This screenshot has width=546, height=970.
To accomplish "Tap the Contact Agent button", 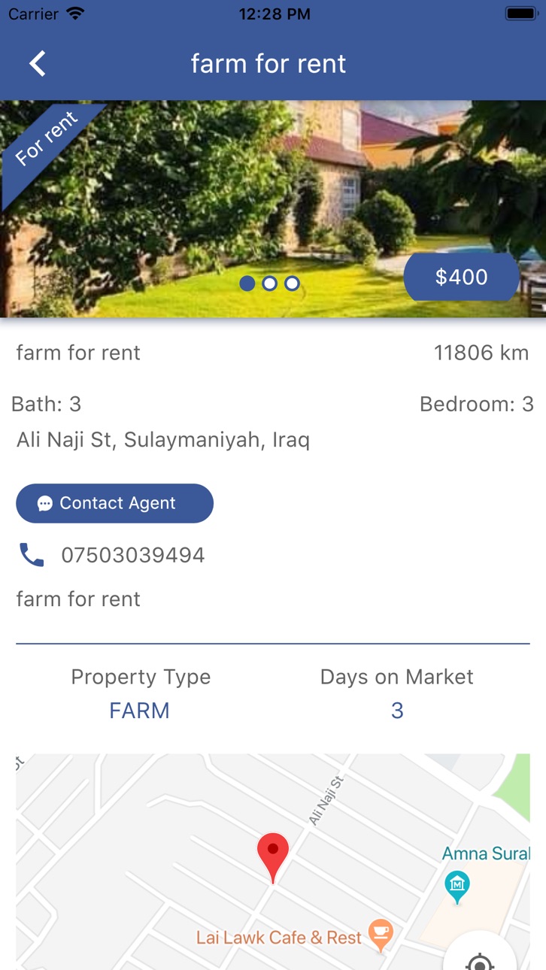I will tap(115, 503).
